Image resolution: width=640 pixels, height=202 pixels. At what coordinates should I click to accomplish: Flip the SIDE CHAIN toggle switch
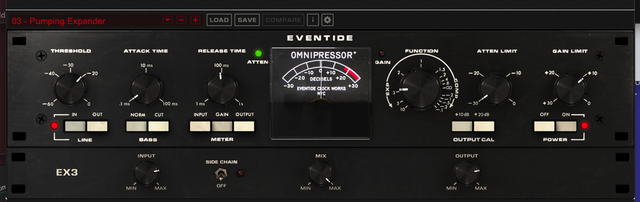coord(221,174)
